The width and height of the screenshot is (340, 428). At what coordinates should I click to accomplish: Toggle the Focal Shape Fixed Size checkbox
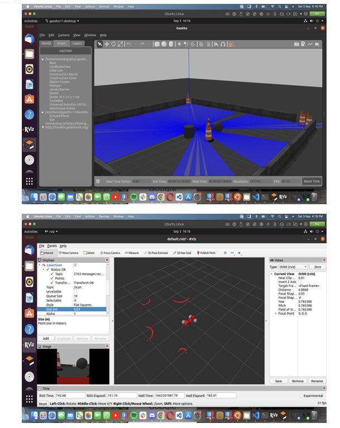pos(300,297)
